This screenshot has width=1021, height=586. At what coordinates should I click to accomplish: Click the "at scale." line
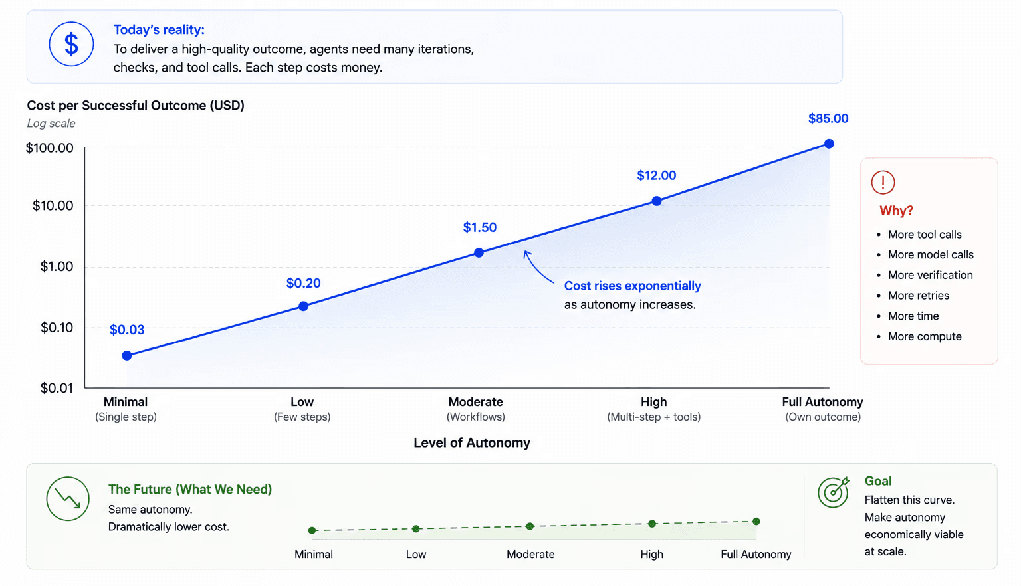(x=885, y=552)
